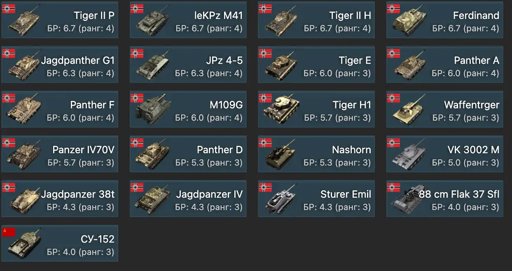Select the 88 cm Flak 37 Sfl icon
This screenshot has width=512, height=271.
tap(410, 199)
